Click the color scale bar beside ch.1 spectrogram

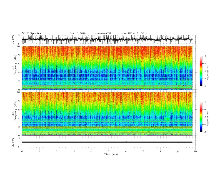click(201, 71)
